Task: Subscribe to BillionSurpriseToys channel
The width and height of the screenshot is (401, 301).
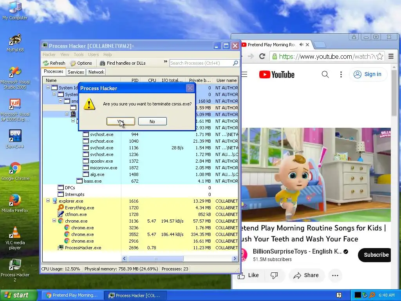Action: click(375, 255)
